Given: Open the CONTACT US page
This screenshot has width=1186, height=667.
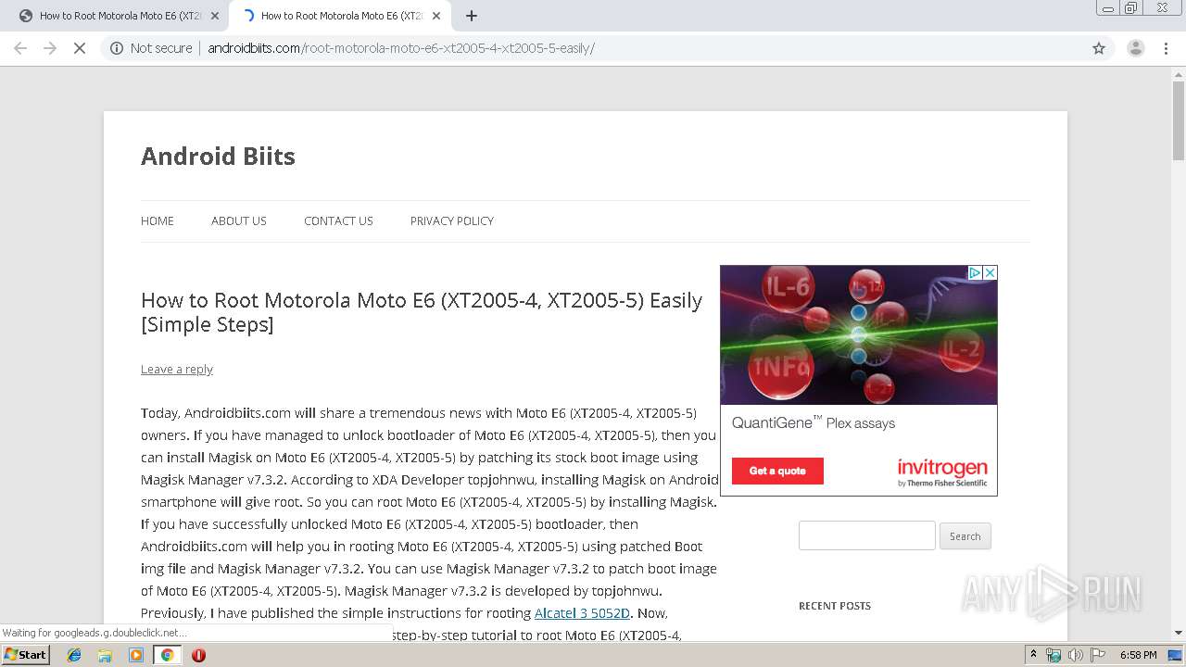Looking at the screenshot, I should [338, 220].
